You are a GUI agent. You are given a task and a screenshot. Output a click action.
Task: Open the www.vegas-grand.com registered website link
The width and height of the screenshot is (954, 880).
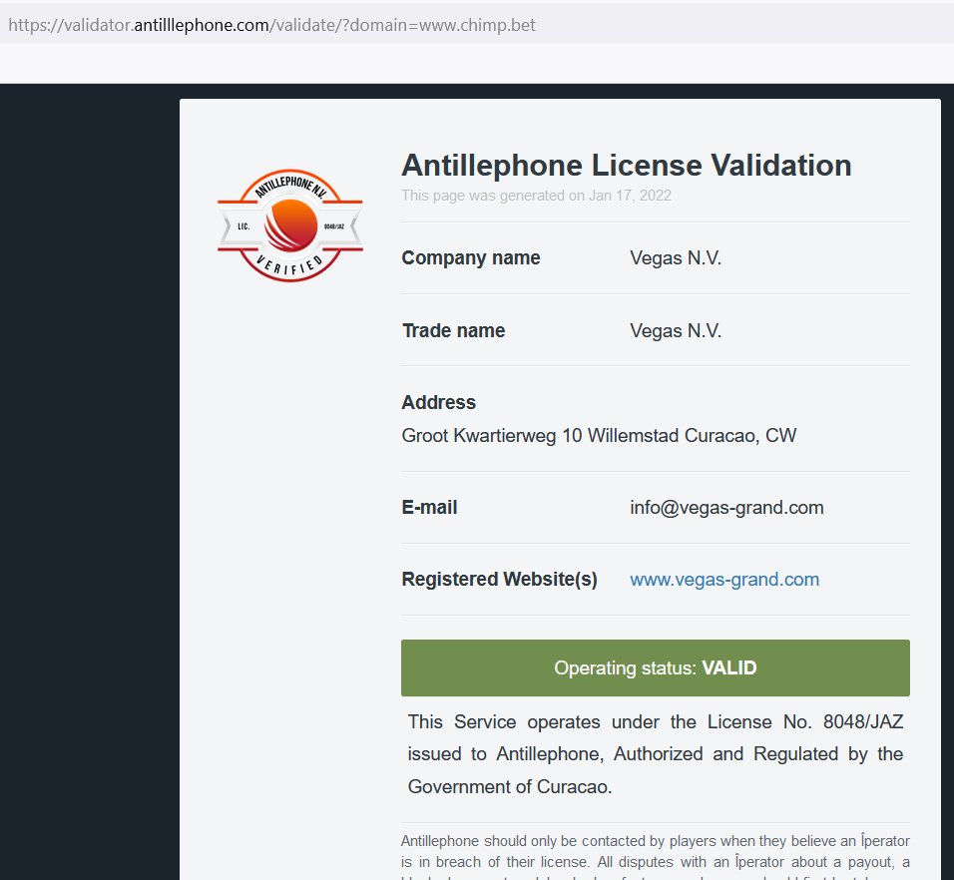pyautogui.click(x=724, y=579)
